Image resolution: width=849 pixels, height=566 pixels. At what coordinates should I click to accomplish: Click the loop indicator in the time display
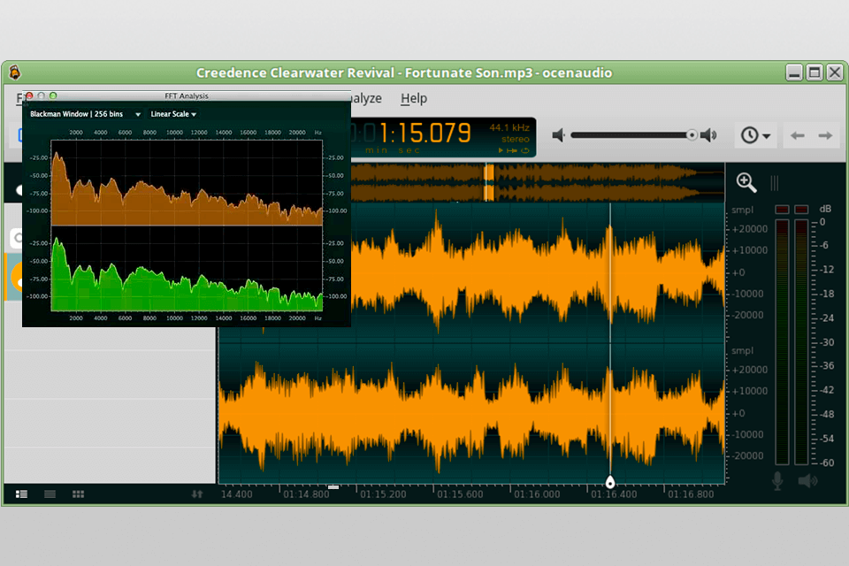[524, 150]
